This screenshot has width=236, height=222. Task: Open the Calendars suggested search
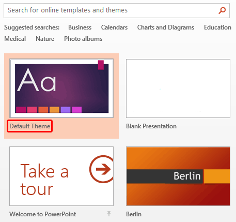[x=114, y=27]
